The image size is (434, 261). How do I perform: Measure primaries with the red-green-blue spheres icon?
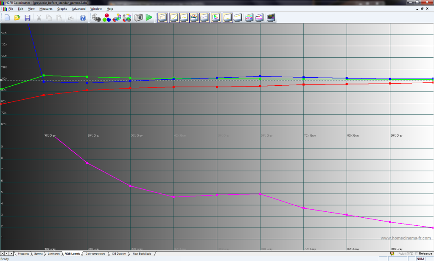pyautogui.click(x=106, y=18)
